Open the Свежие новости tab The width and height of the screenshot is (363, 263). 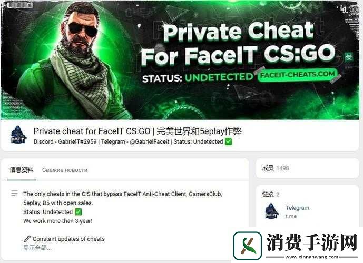click(x=65, y=170)
